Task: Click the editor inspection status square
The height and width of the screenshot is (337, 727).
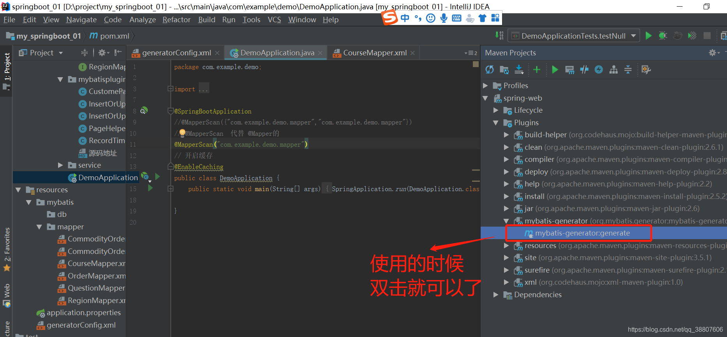Action: (x=476, y=64)
